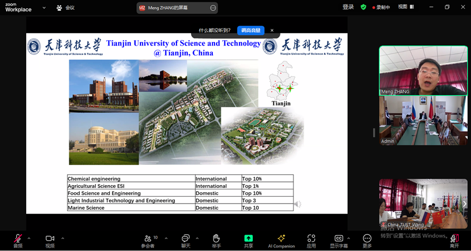This screenshot has height=251, width=471.
Task: Select the Admin video thumbnail
Action: (423, 121)
